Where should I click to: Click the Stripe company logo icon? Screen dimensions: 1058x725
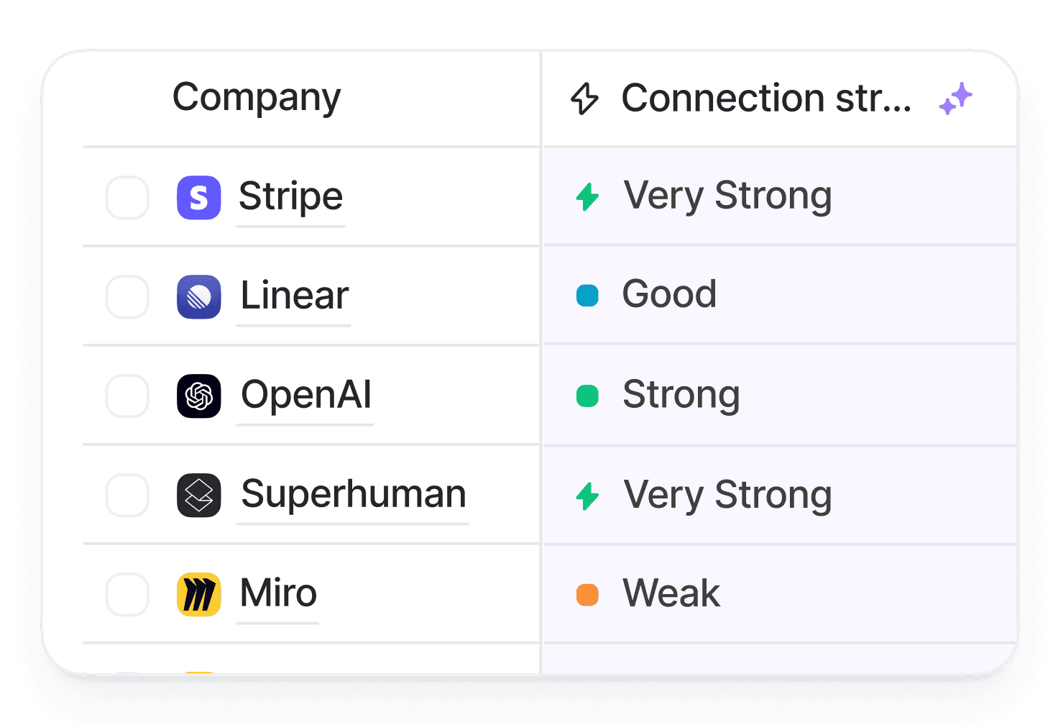tap(198, 197)
